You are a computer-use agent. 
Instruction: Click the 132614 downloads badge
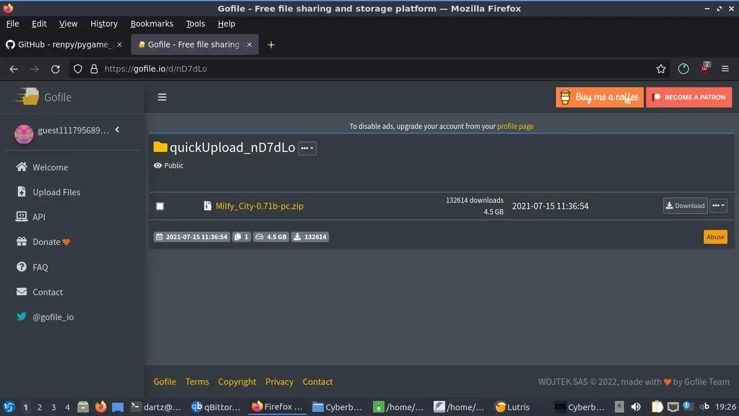pyautogui.click(x=310, y=237)
